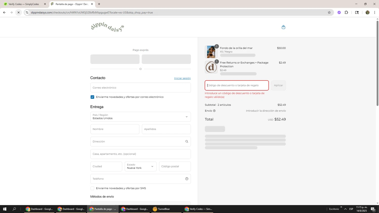Click the Apellidos input field

click(166, 129)
